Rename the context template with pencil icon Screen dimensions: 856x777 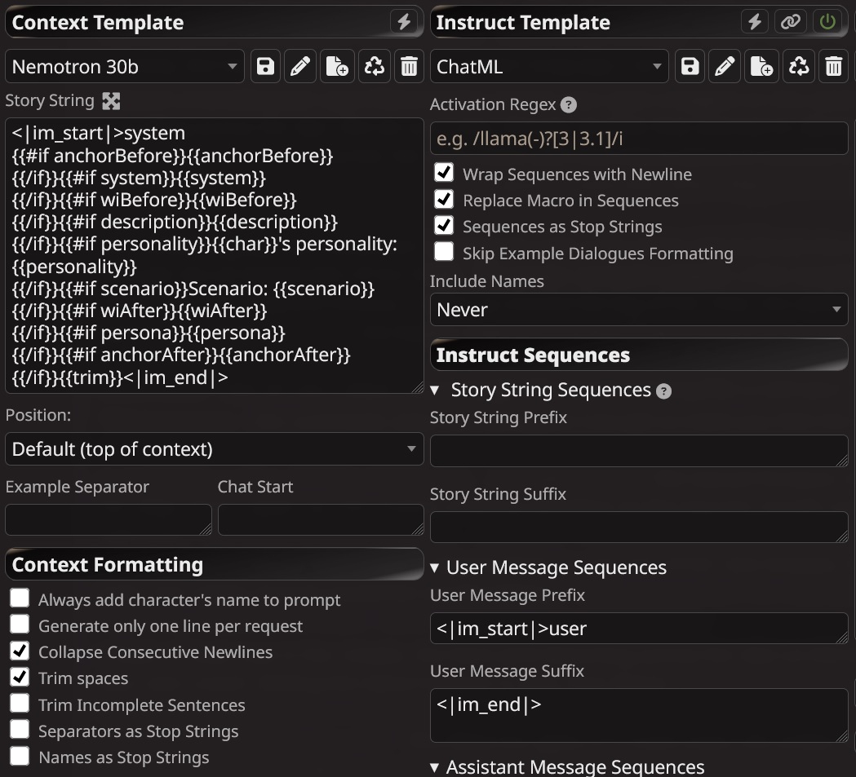pyautogui.click(x=301, y=67)
